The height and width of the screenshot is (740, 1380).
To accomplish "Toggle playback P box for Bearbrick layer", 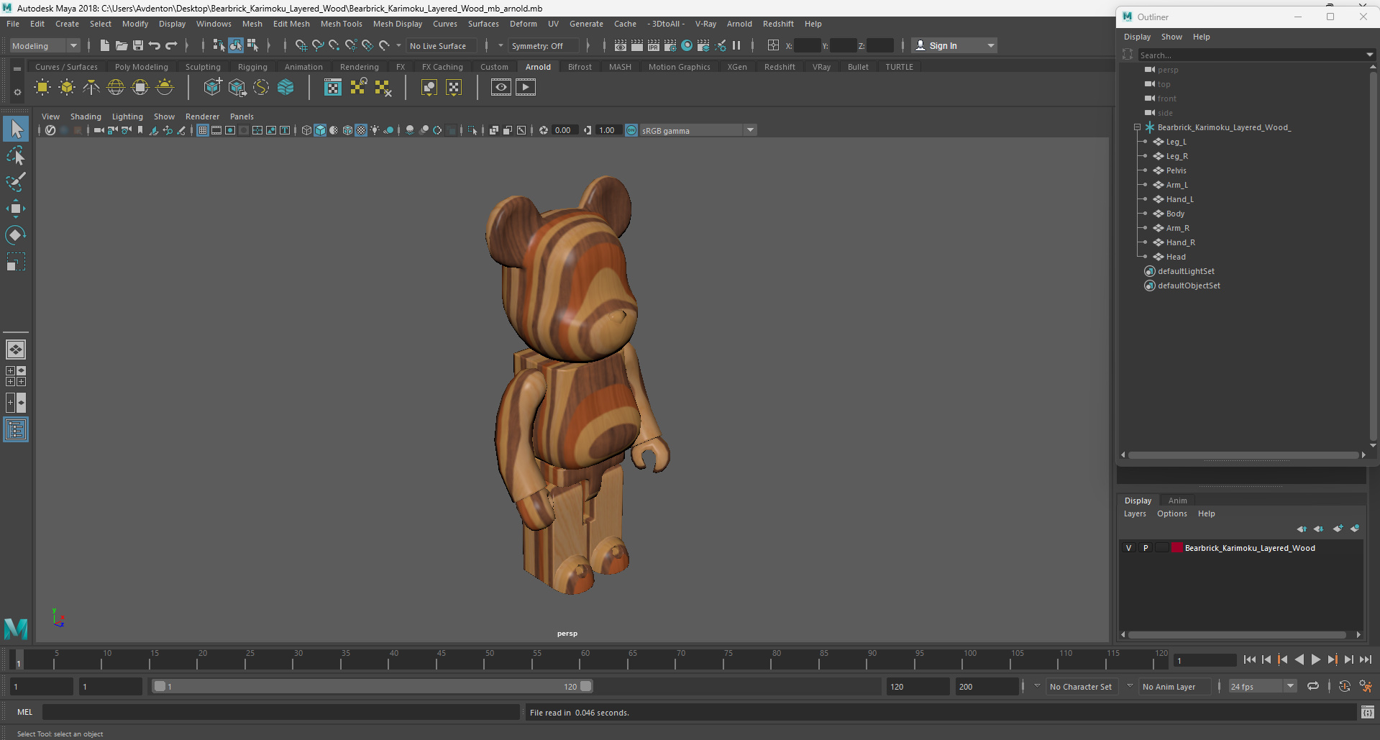I will click(1146, 548).
